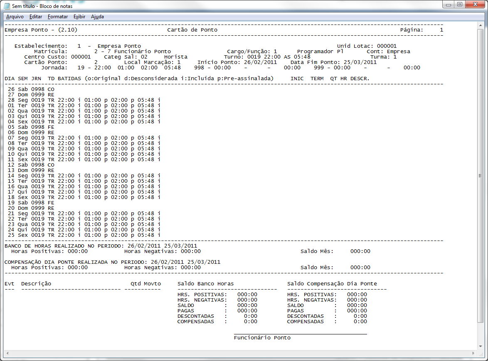The image size is (488, 361).
Task: Click 'COMPENSADAS' under Saldo Compensação Dia Ponte
Action: tap(305, 322)
